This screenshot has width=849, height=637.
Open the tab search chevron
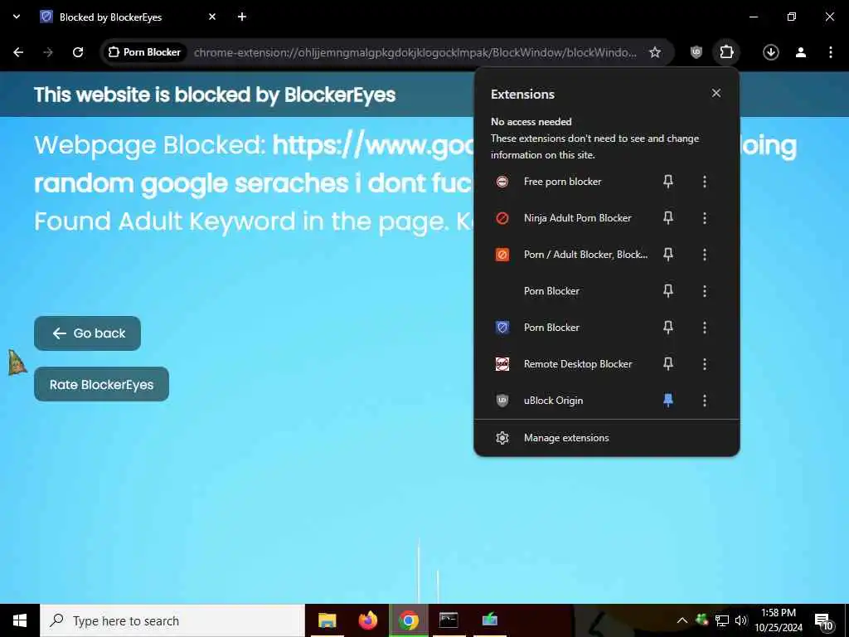click(x=17, y=17)
